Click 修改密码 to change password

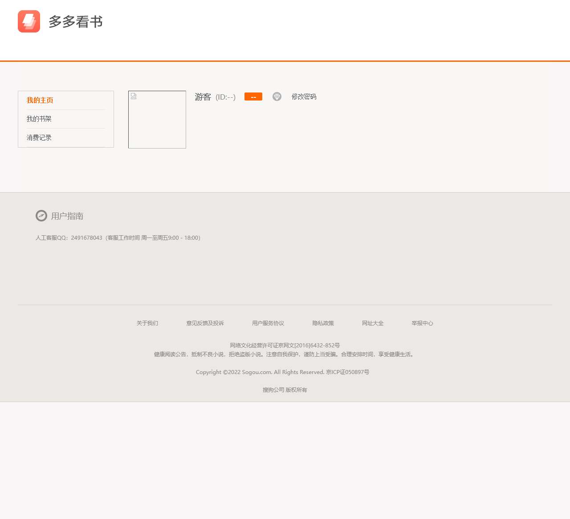[x=304, y=97]
